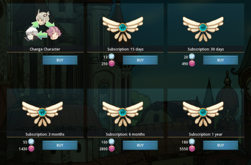Select the 6 months subscription wings emblem

(123, 114)
